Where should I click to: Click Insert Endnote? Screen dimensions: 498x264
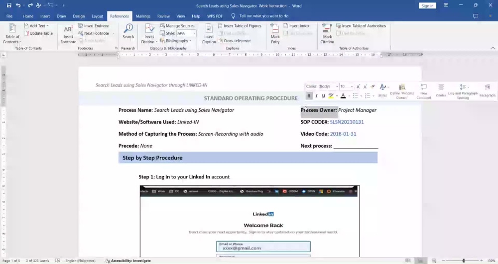click(94, 26)
